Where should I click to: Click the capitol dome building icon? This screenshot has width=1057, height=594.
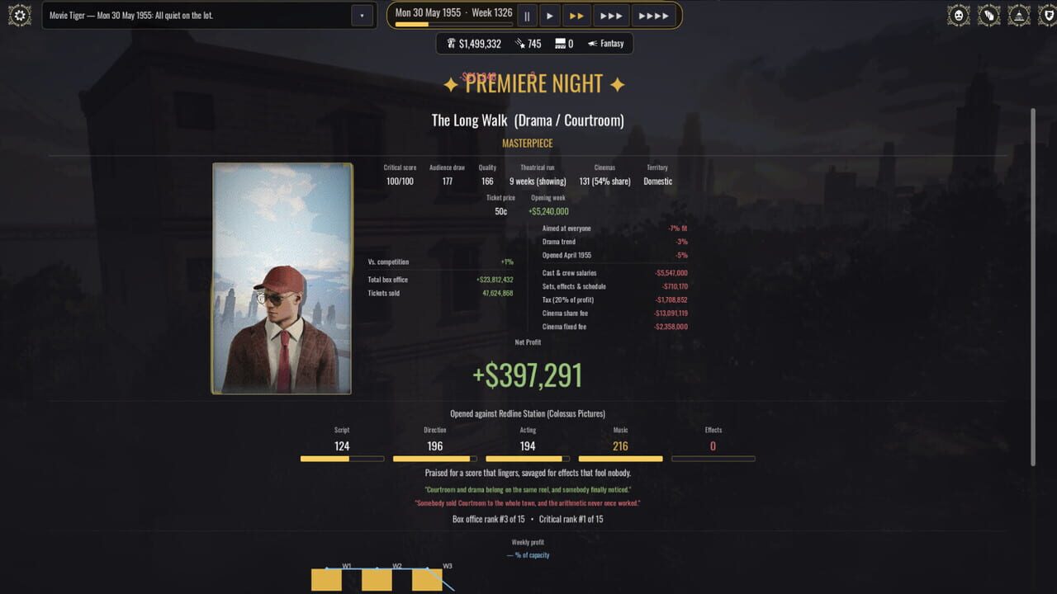[x=1019, y=15]
